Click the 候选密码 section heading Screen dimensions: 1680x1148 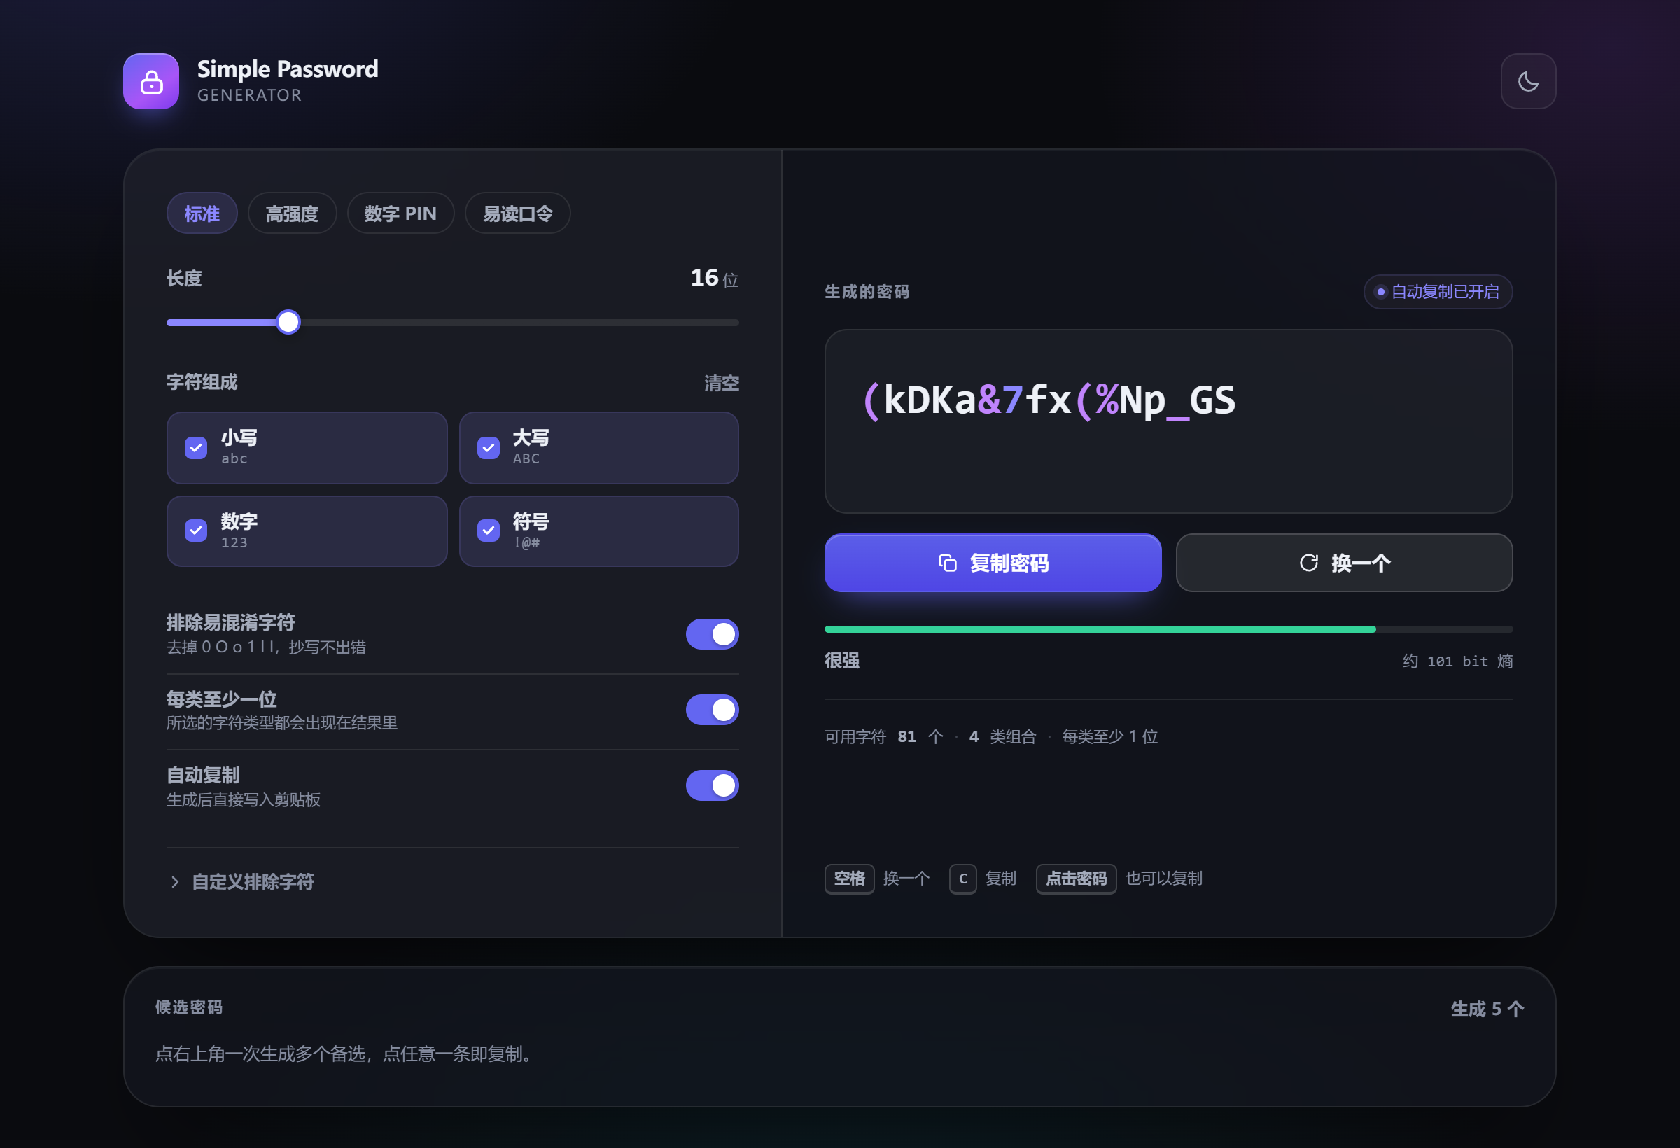tap(189, 1007)
